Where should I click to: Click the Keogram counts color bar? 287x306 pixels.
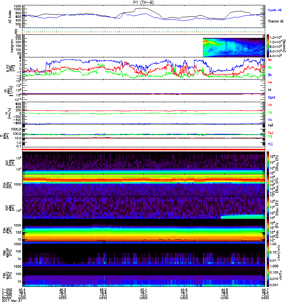tap(267, 46)
